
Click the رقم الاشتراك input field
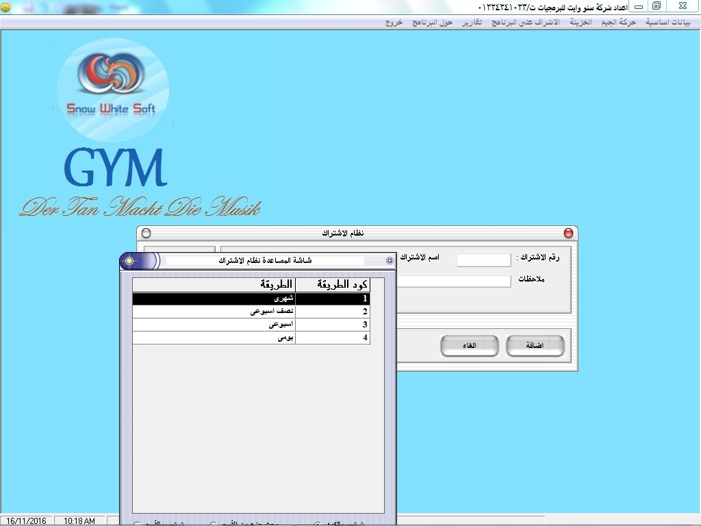coord(483,260)
